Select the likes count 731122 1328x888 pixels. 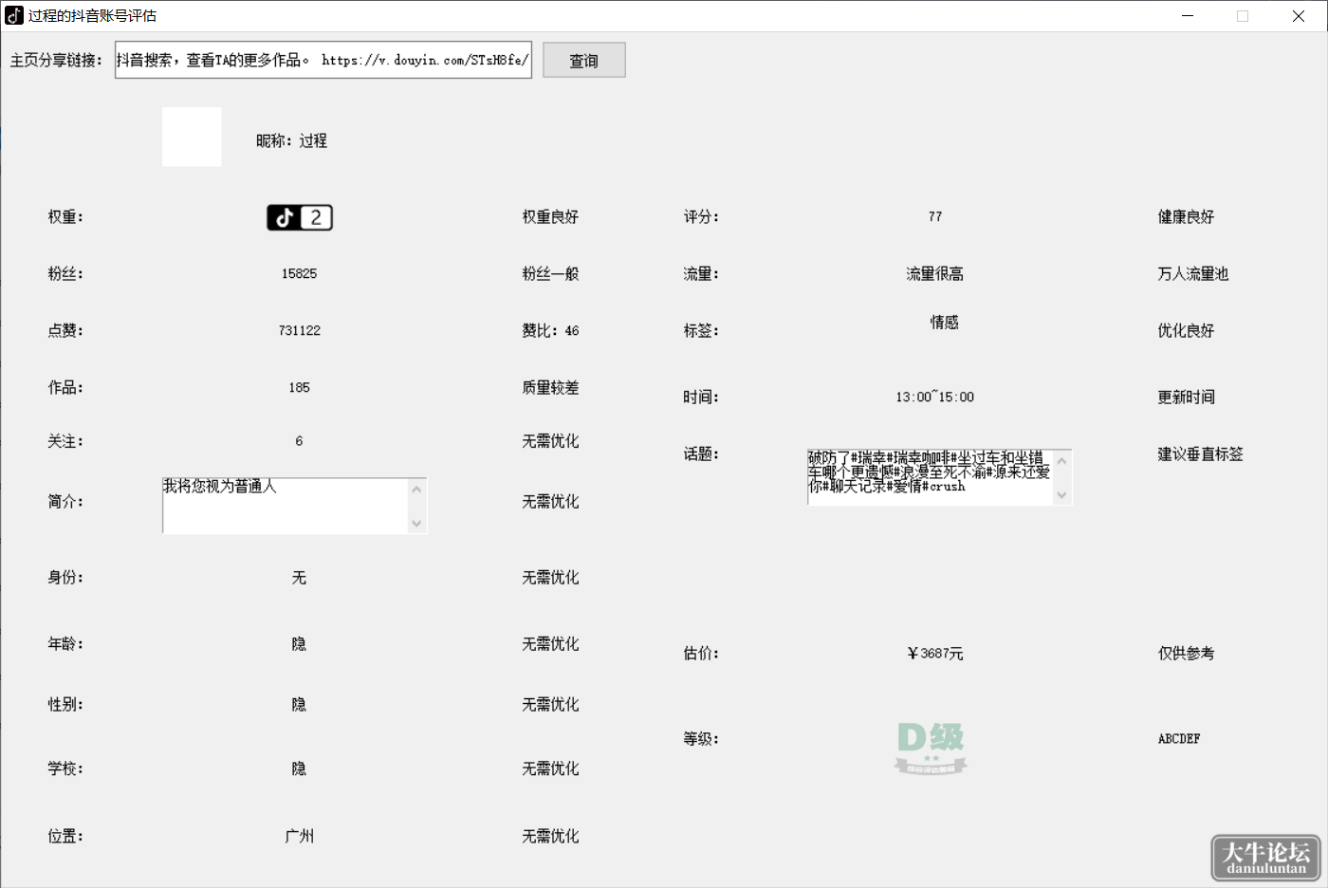[300, 331]
